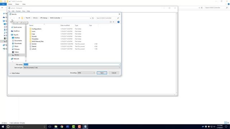
Task: Select the Templates folder
Action: 35,39
